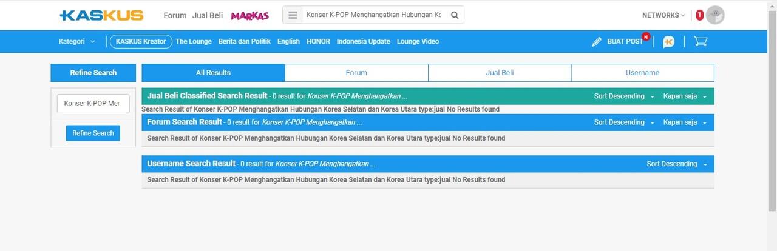The width and height of the screenshot is (777, 251).
Task: Switch to the Jual Beli results tab
Action: [x=500, y=73]
